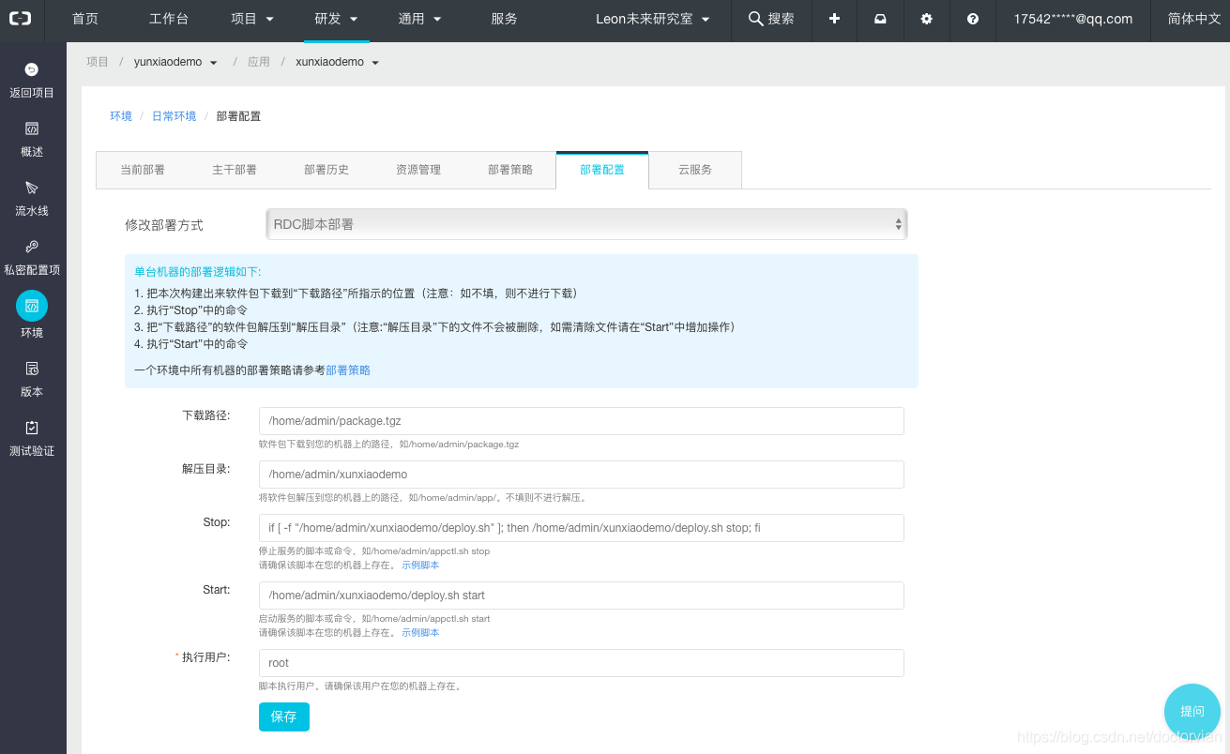Switch to the 当前部署 tab
Screen dimensions: 1230x754
pyautogui.click(x=143, y=170)
